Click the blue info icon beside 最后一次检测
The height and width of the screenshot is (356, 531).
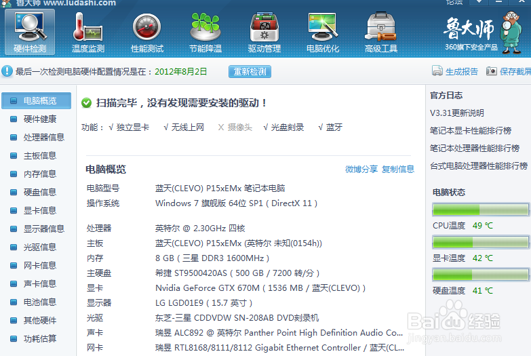coord(7,71)
